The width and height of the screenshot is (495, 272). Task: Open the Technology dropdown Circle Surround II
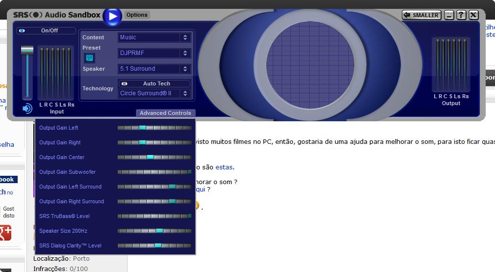pyautogui.click(x=154, y=93)
